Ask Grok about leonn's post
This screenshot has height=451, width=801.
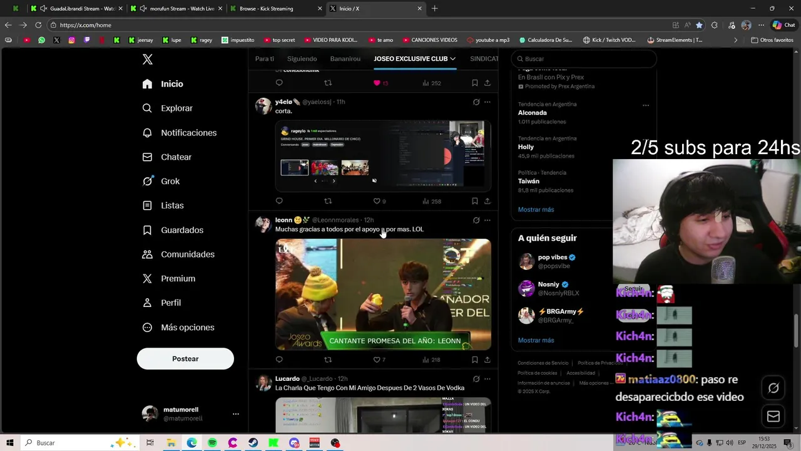coord(476,220)
